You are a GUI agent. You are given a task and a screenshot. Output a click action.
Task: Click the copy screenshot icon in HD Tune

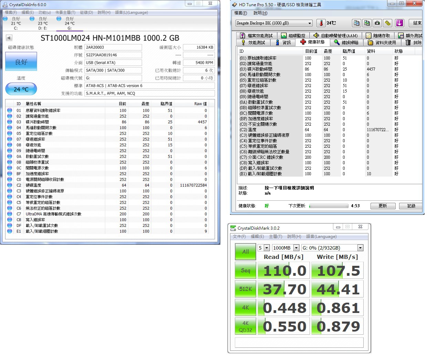click(367, 23)
